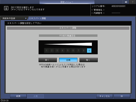Click the speaker volume icon

[x=126, y=2]
